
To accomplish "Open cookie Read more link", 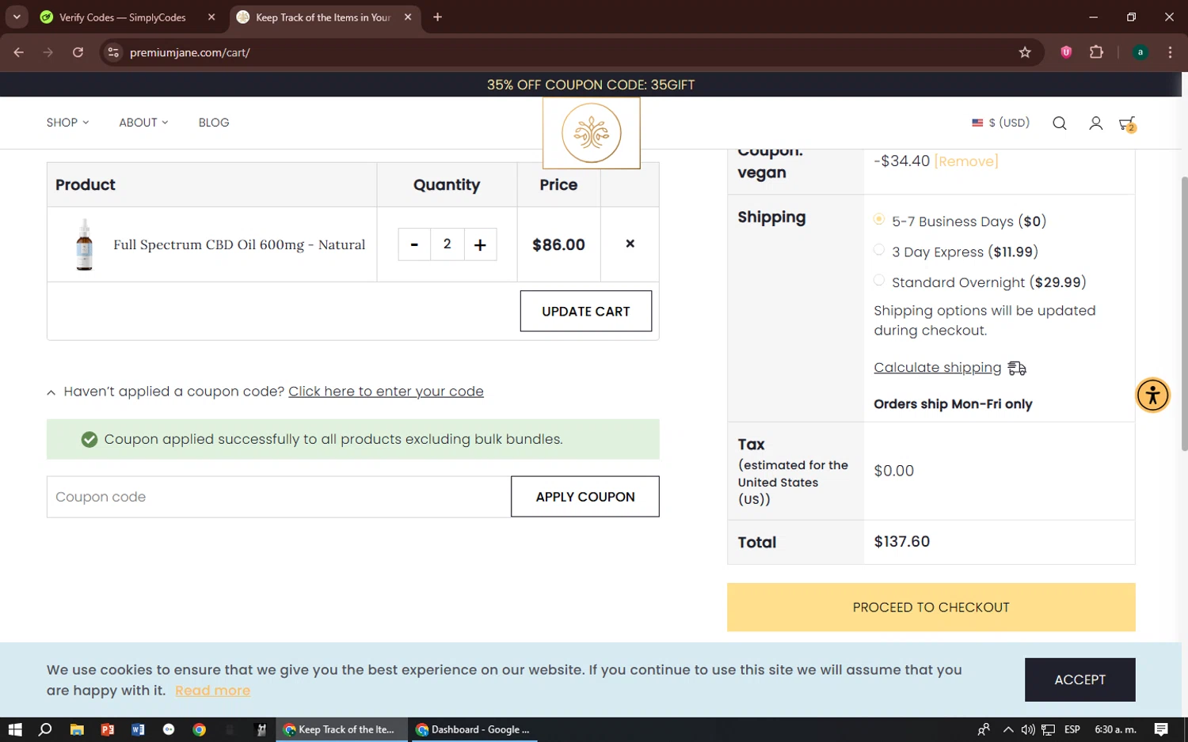I will pos(212,691).
